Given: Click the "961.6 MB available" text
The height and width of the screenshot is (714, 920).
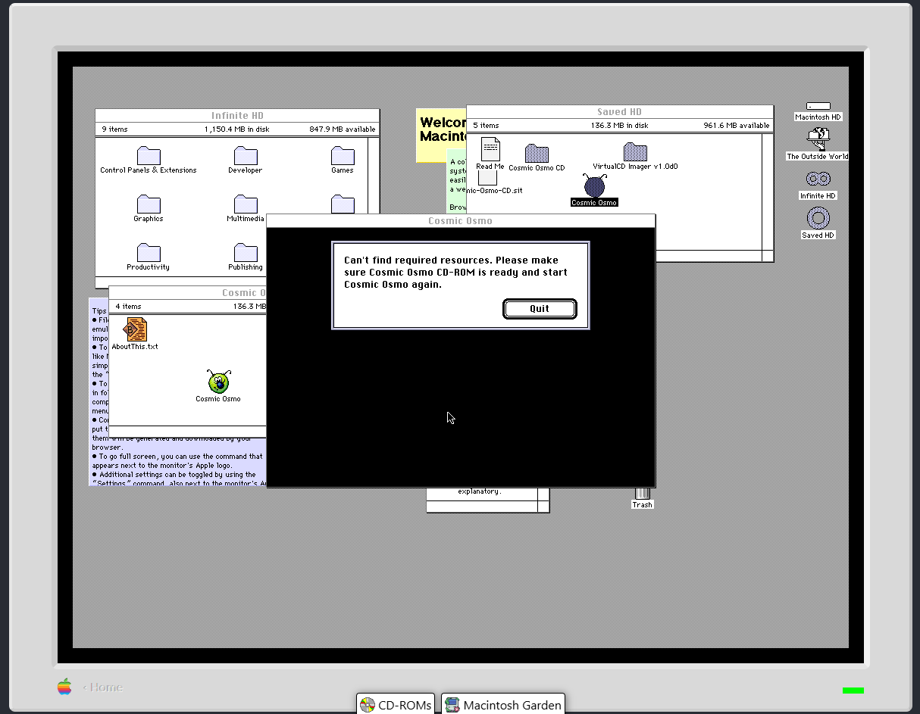Looking at the screenshot, I should (736, 126).
